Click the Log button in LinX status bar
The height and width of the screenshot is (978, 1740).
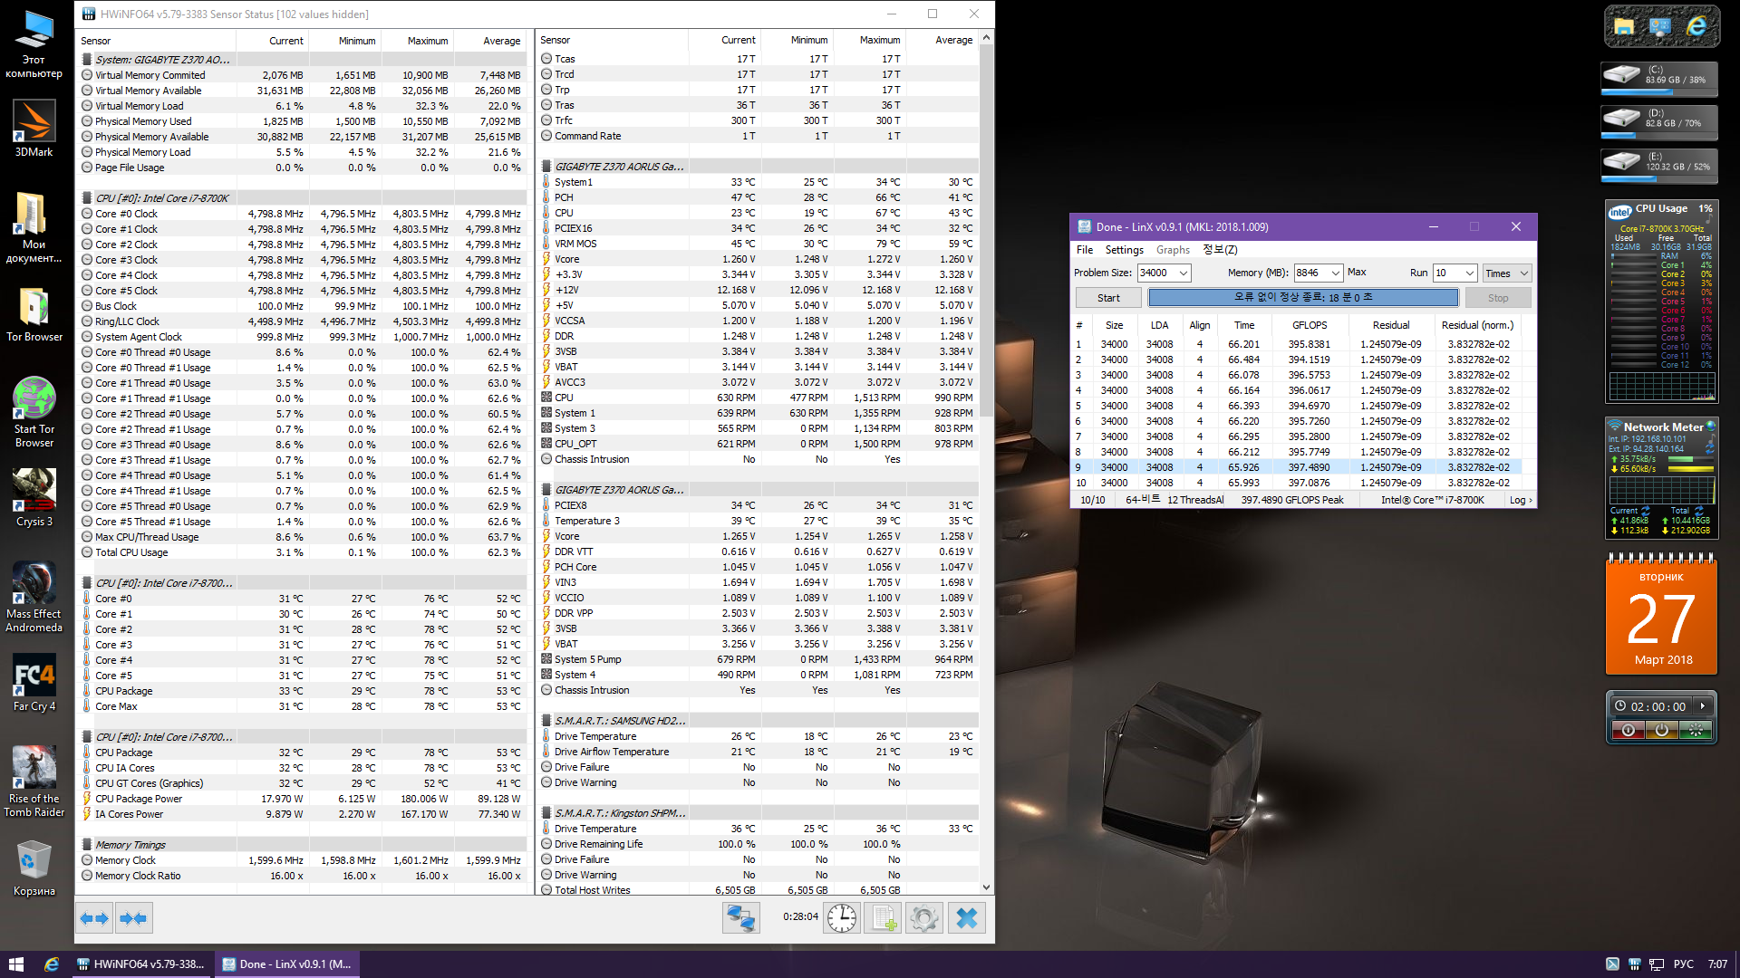pos(1520,500)
